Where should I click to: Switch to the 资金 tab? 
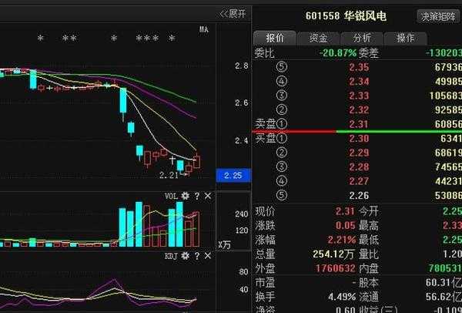pyautogui.click(x=318, y=38)
